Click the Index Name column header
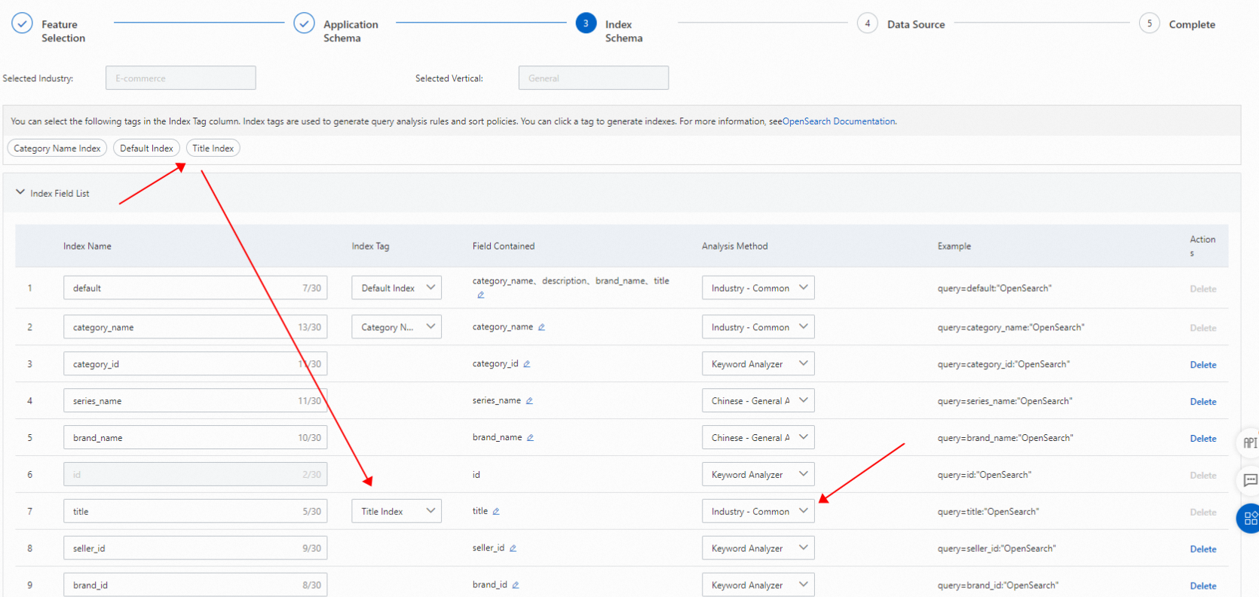Viewport: 1259px width, 597px height. [87, 246]
